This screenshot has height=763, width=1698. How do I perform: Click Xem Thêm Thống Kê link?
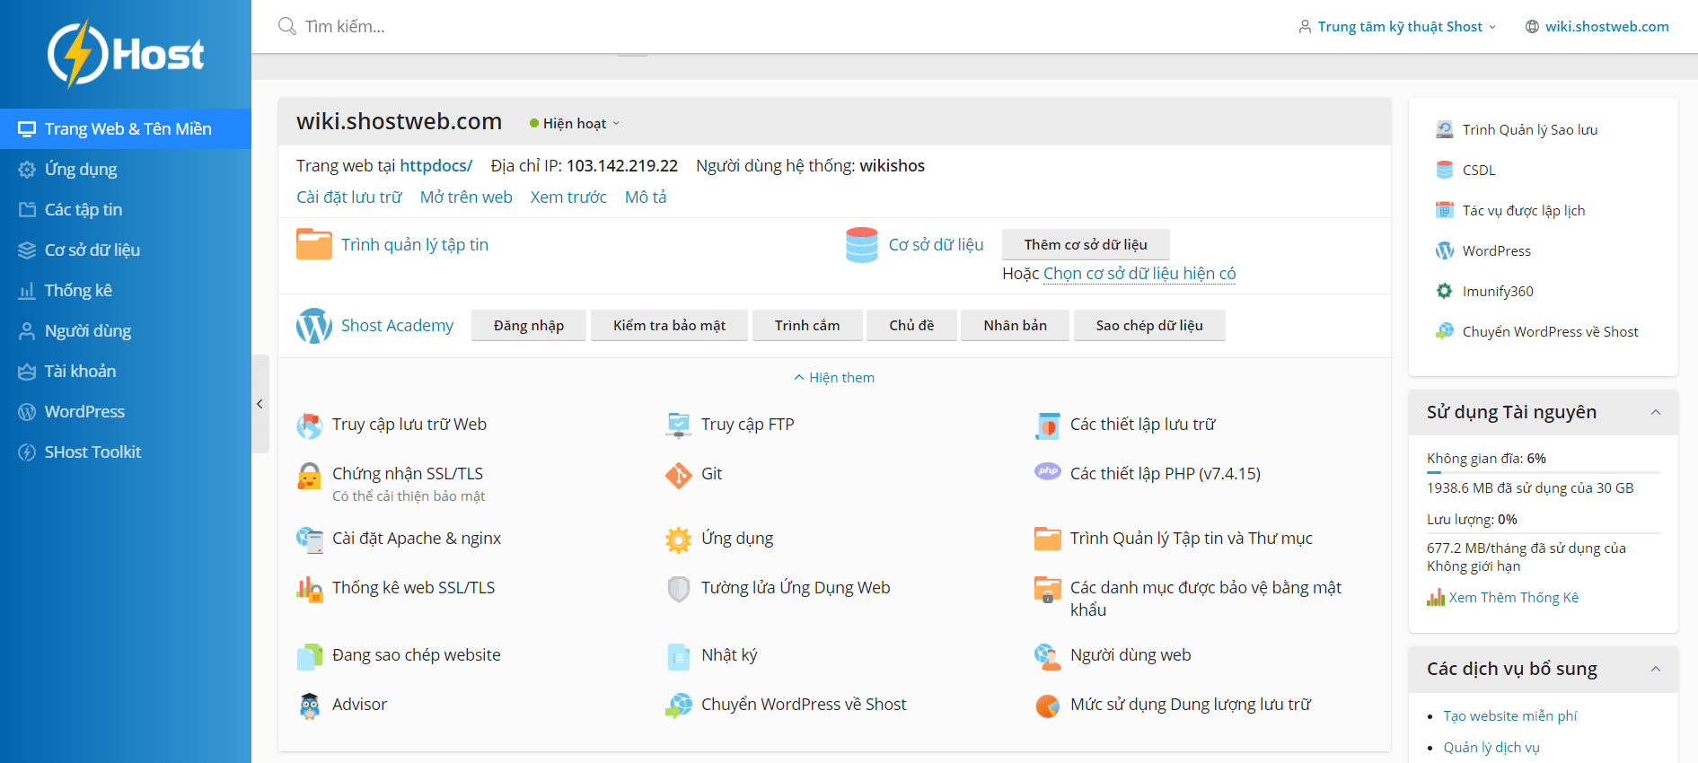tap(1513, 598)
